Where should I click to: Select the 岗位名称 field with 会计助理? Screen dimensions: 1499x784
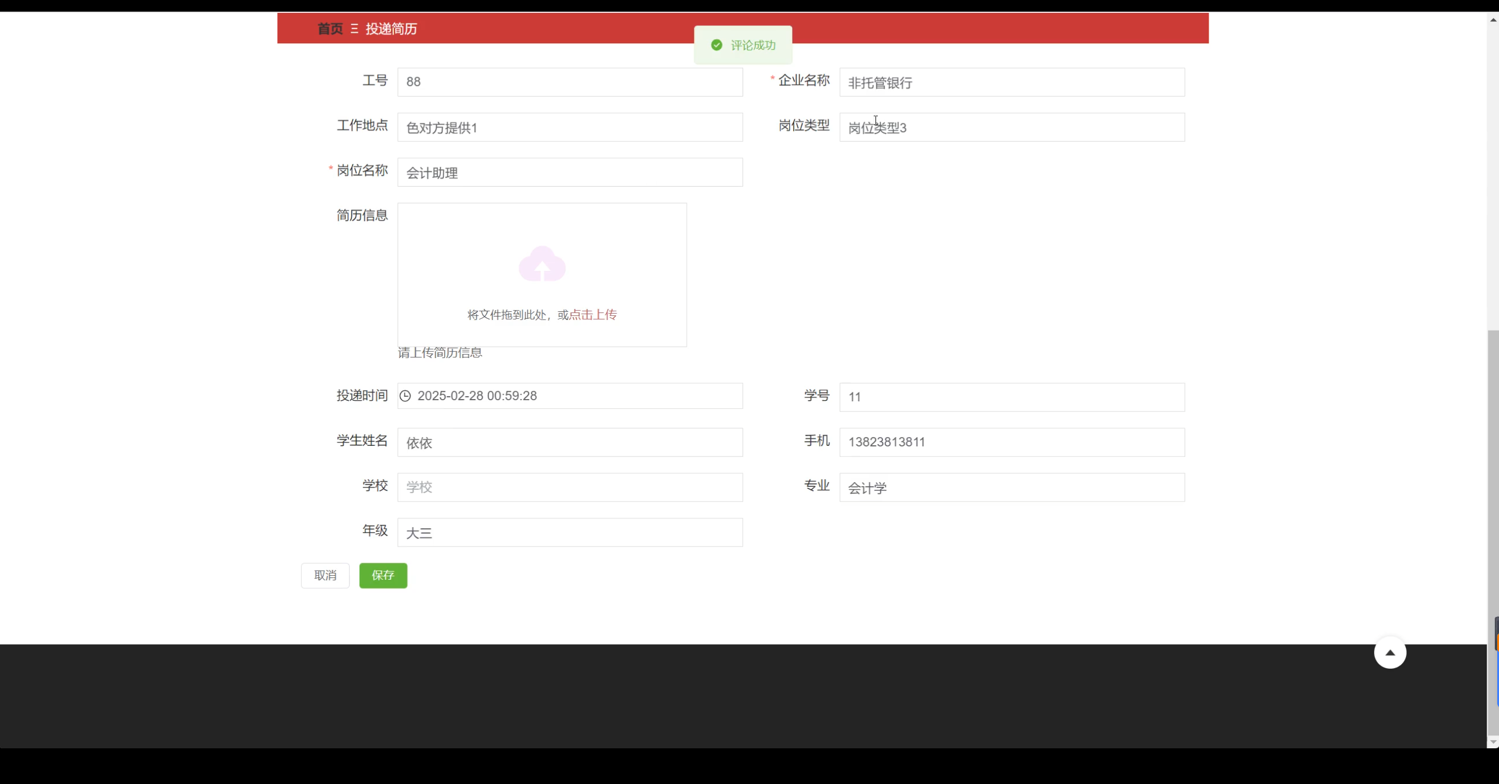click(x=570, y=173)
